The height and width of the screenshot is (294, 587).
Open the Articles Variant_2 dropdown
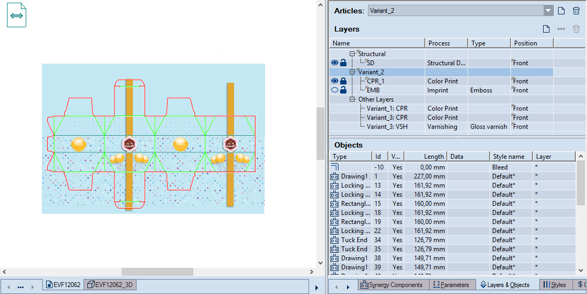[x=548, y=11]
